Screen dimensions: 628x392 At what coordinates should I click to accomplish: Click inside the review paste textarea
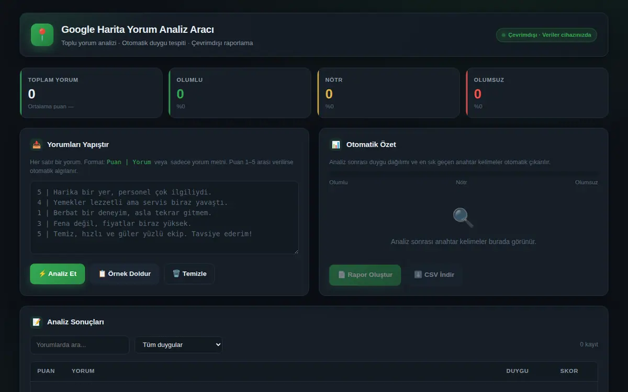tap(164, 217)
